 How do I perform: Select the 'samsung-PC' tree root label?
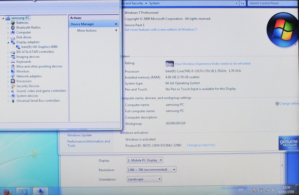point(20,18)
